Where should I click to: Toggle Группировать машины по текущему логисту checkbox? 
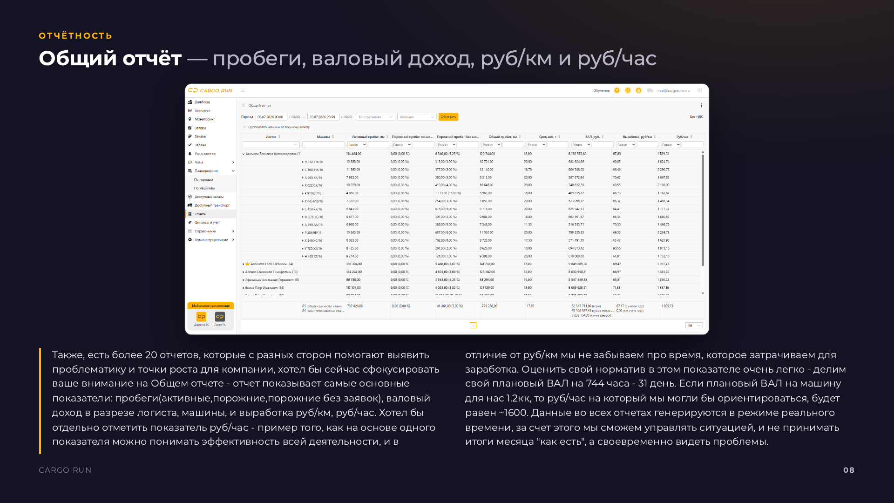tap(244, 127)
